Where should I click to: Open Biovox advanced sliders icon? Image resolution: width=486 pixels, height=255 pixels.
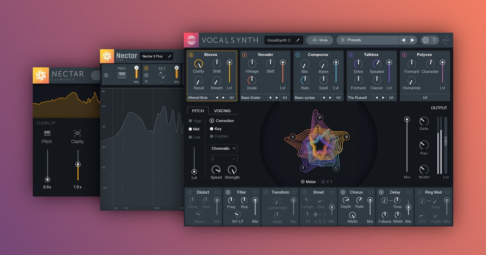tap(231, 98)
